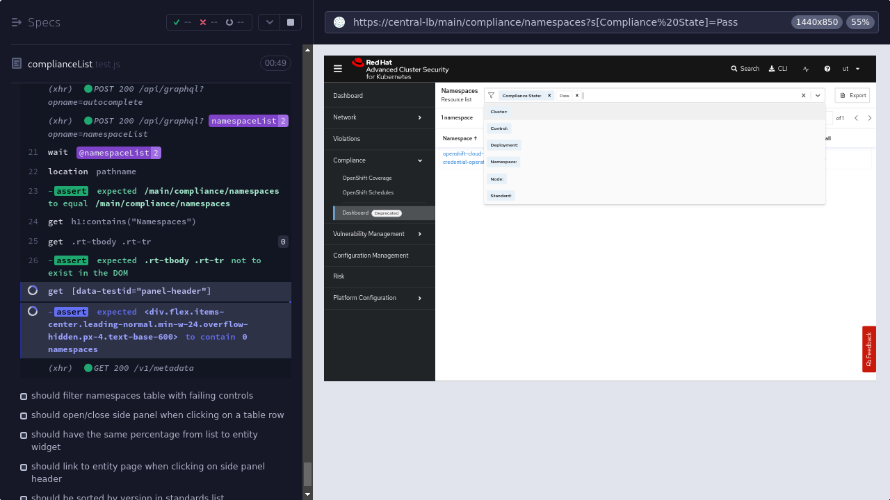Open the help question mark icon
Viewport: 890px width, 500px height.
(x=827, y=69)
